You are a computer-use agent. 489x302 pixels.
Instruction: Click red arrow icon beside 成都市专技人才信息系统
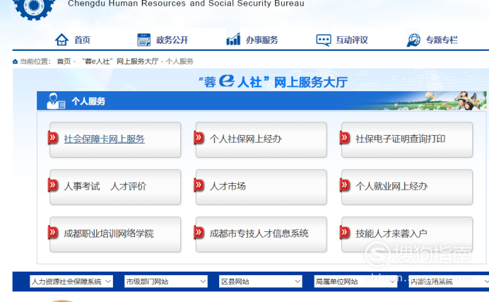coord(199,233)
